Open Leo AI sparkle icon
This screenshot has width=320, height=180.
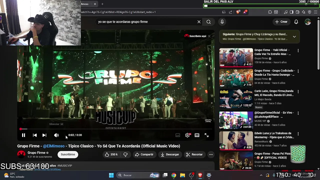[x=303, y=12]
